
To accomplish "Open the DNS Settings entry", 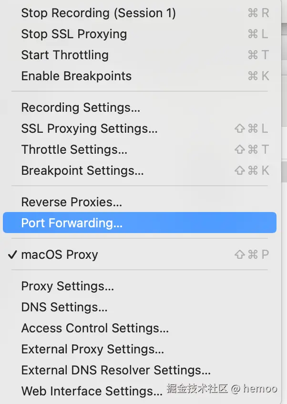I will coord(64,307).
